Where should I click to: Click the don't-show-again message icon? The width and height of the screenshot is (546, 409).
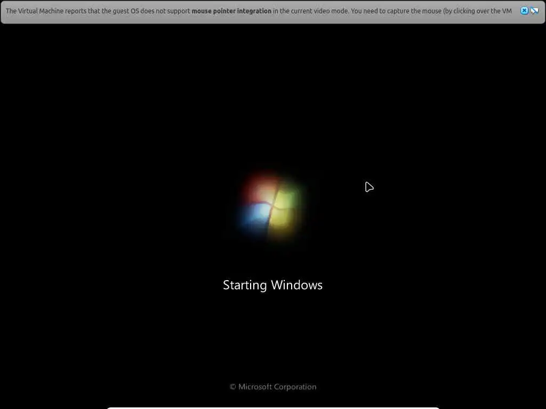point(534,11)
